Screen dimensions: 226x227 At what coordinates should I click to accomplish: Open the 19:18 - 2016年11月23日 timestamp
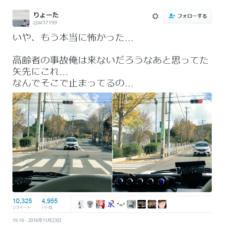(x=37, y=221)
